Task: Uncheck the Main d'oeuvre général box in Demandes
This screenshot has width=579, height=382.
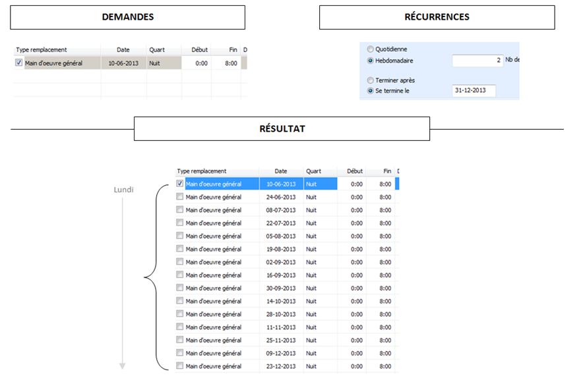Action: 19,63
